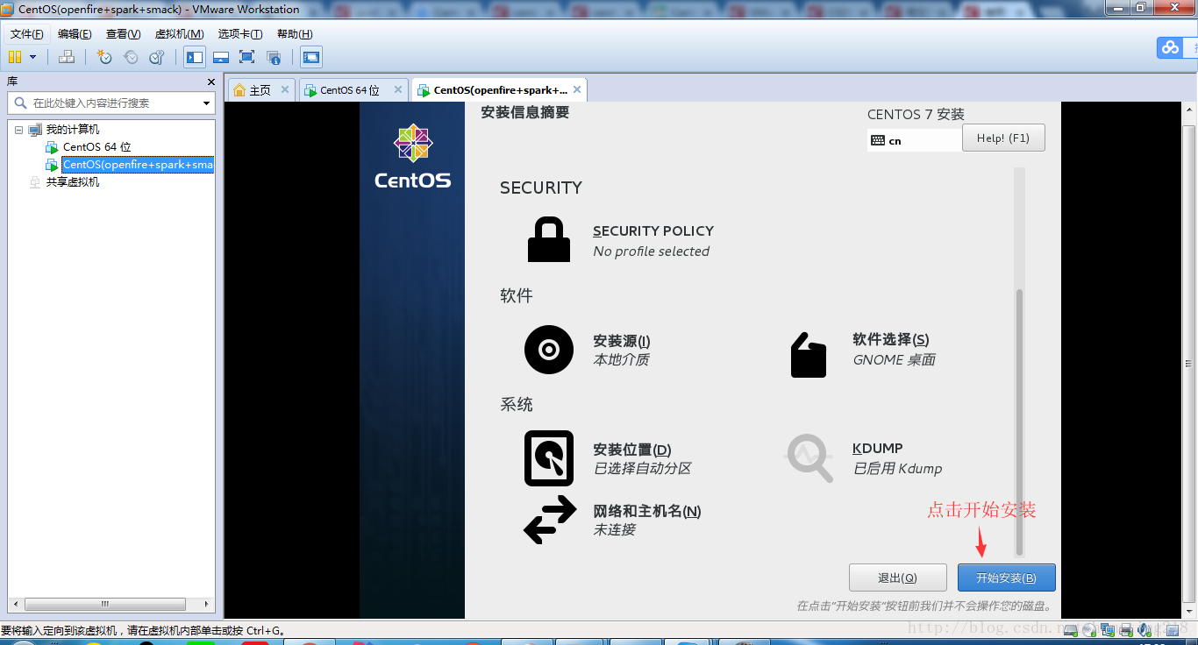Click the Help! (F1) button
1198x645 pixels.
(1003, 138)
